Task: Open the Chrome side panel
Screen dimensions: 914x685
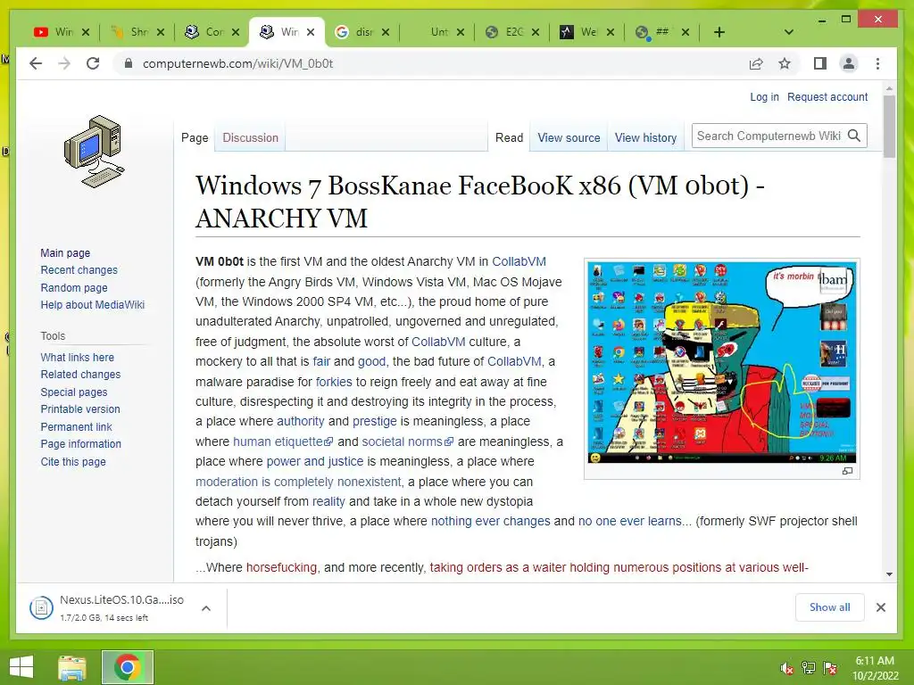Action: pyautogui.click(x=820, y=63)
